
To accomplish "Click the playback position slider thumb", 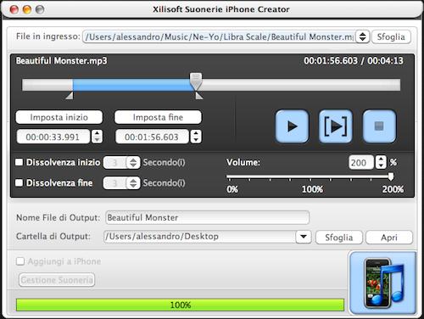I will point(196,81).
